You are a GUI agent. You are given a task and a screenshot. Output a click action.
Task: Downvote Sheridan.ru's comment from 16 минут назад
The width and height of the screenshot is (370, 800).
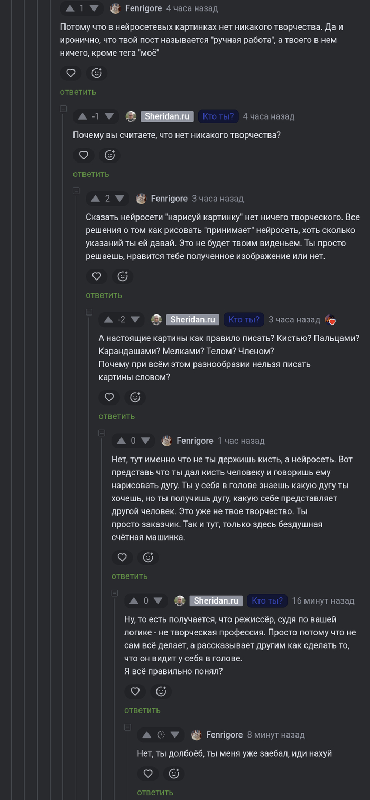pyautogui.click(x=159, y=601)
